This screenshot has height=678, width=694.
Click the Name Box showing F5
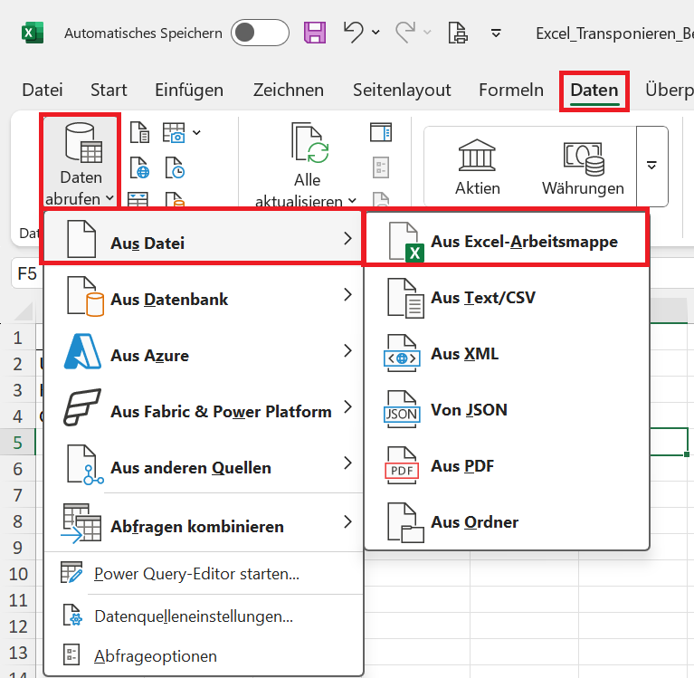[x=26, y=273]
